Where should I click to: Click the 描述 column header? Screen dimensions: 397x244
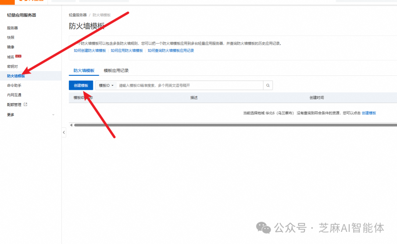pyautogui.click(x=194, y=98)
